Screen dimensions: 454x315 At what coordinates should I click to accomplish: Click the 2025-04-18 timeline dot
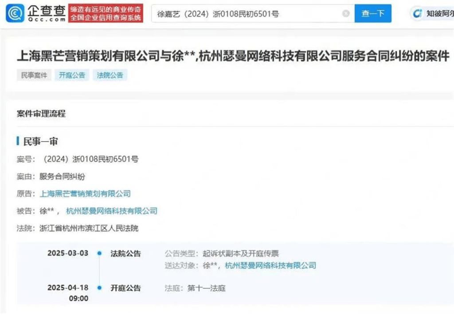(x=100, y=288)
